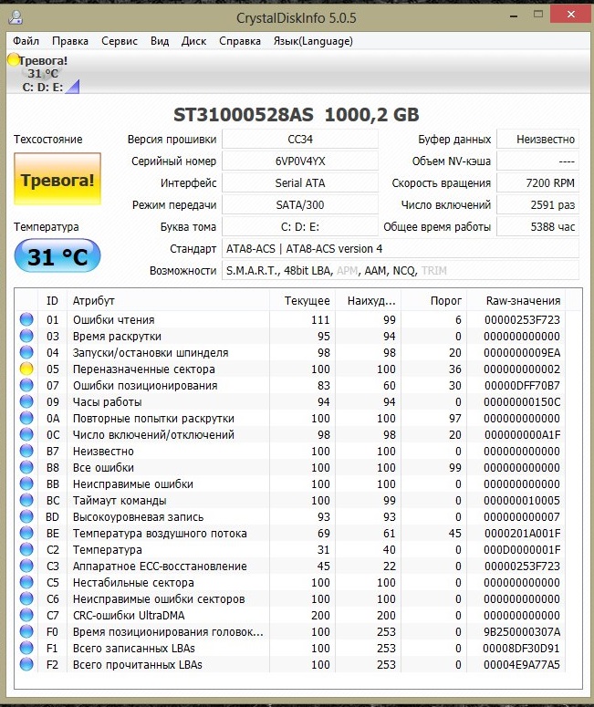Click the blue orb for CRC-ошибки UltraDMA
The image size is (594, 707).
(26, 616)
